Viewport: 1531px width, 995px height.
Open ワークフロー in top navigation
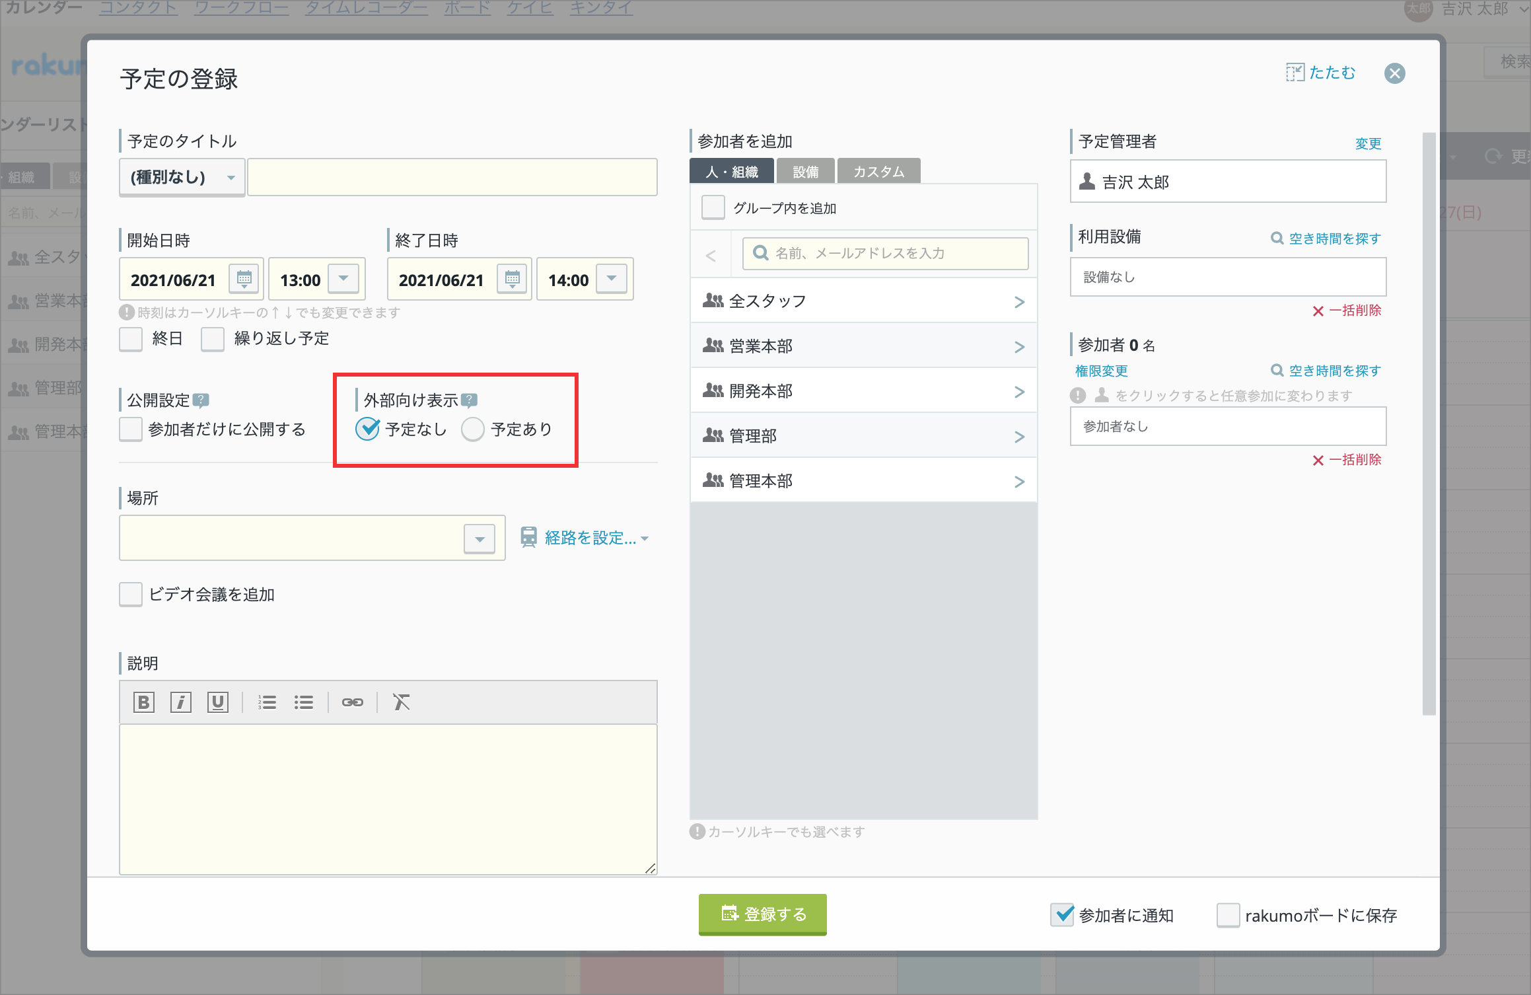point(242,8)
